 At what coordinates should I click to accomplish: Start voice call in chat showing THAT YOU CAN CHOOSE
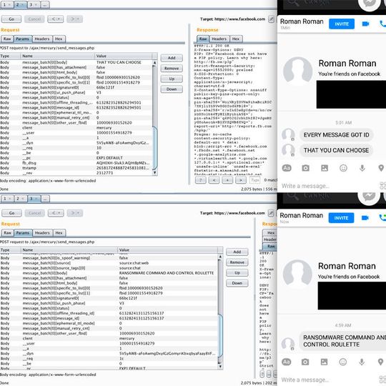click(383, 24)
